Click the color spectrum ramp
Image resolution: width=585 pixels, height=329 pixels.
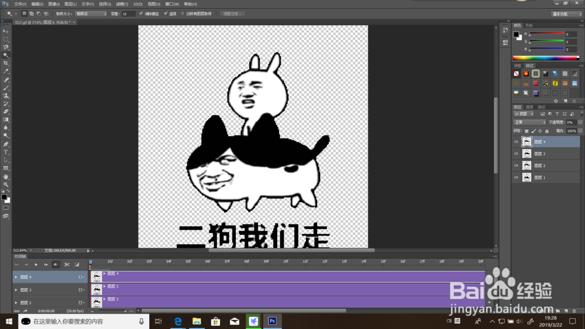pyautogui.click(x=546, y=58)
